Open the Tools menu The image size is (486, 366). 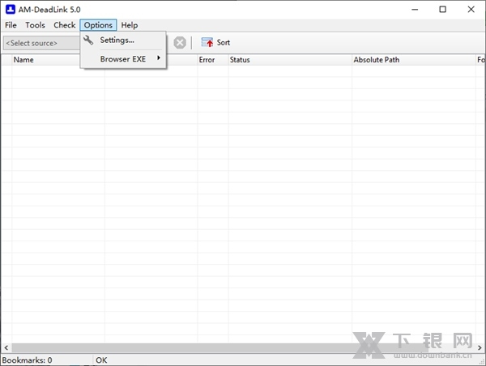click(35, 25)
